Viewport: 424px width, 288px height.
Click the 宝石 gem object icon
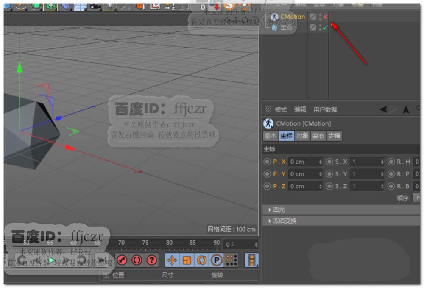click(274, 27)
